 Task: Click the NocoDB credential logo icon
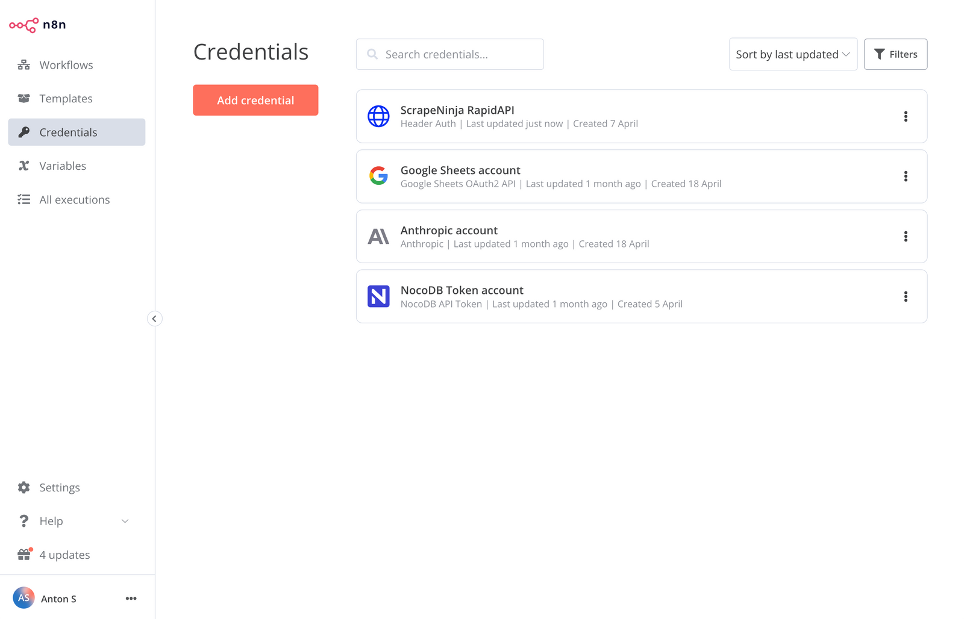click(x=378, y=297)
